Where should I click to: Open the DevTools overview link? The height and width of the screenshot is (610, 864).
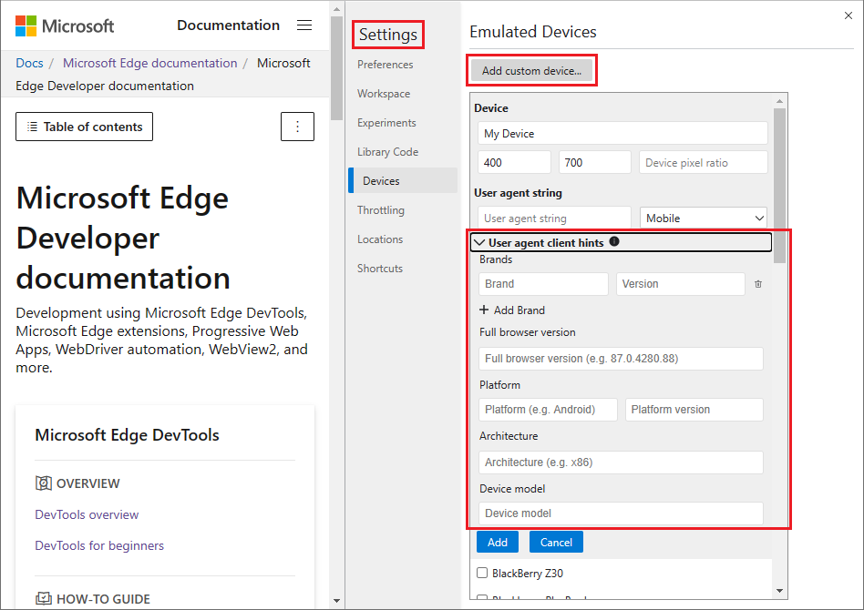point(87,514)
